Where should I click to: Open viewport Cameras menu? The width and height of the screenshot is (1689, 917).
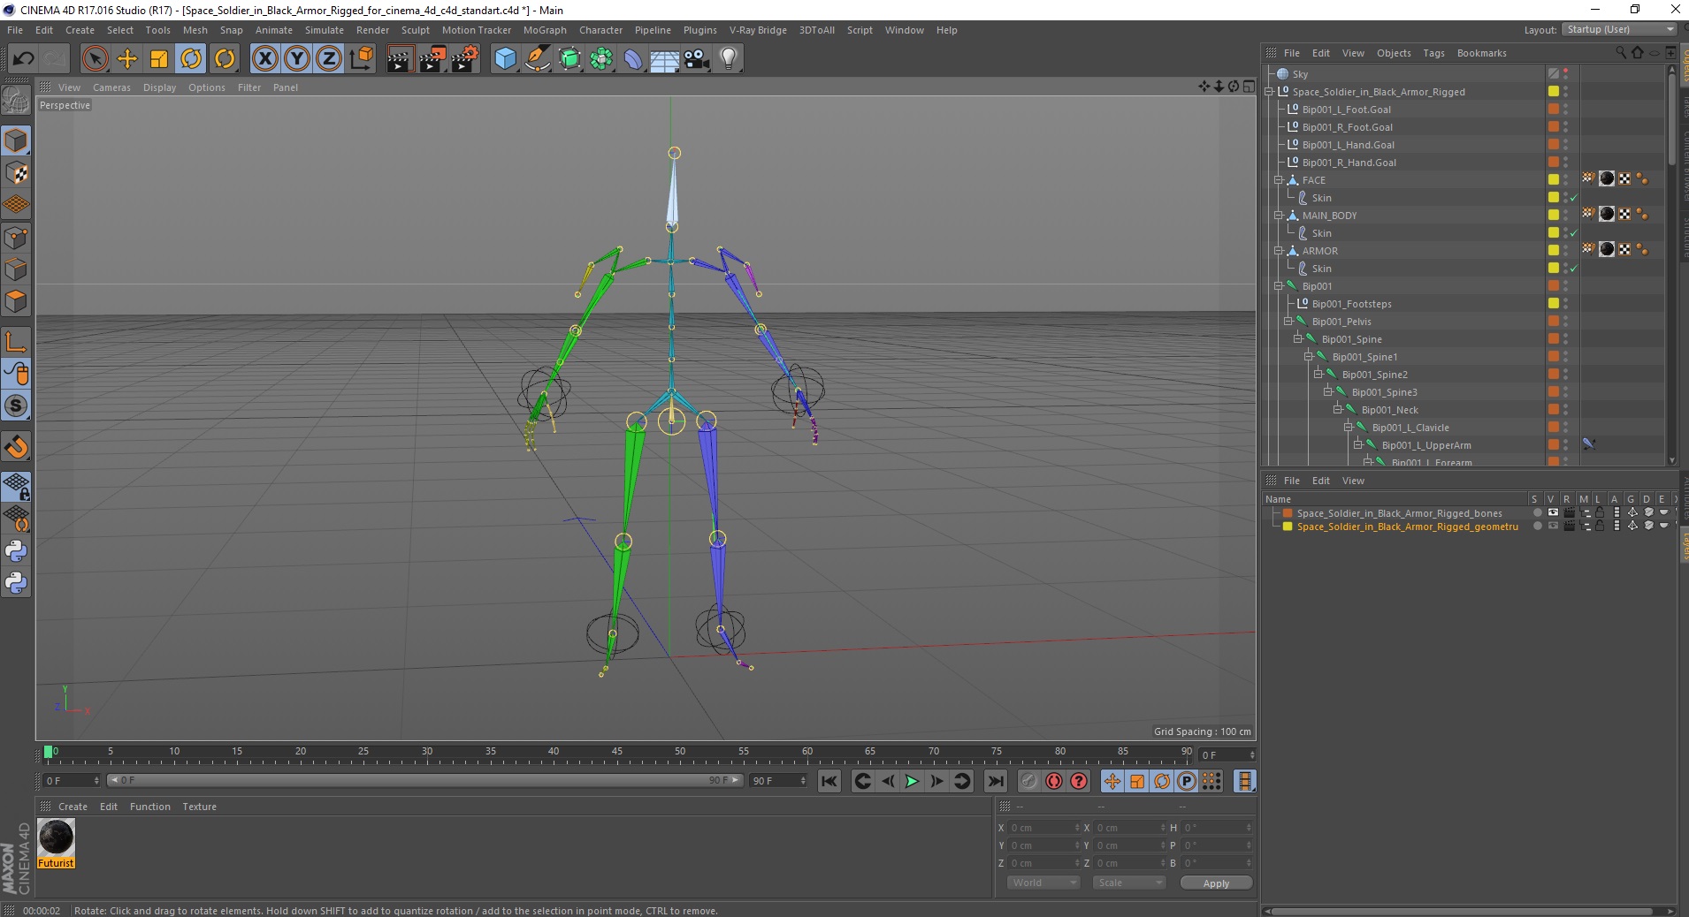pyautogui.click(x=111, y=87)
